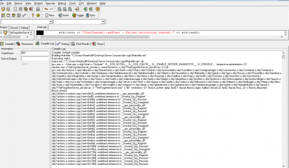Click the Insert toolbar button
This screenshot has width=289, height=168.
[x=64, y=15]
